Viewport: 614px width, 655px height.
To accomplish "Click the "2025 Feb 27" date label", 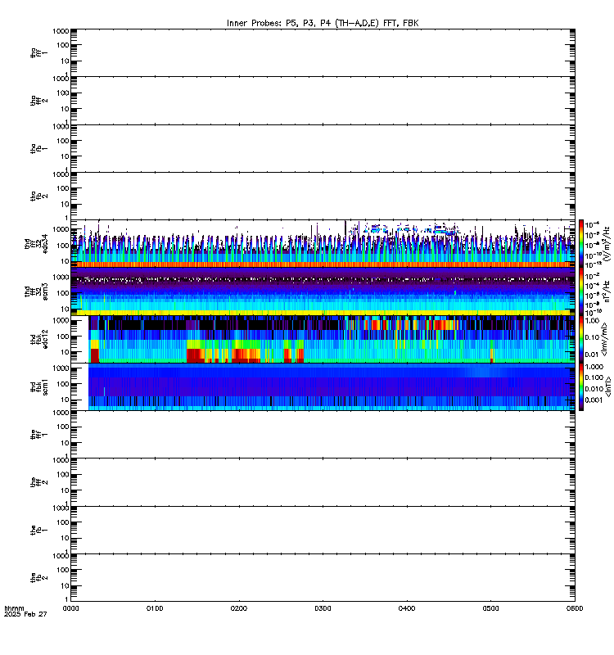I will point(25,614).
